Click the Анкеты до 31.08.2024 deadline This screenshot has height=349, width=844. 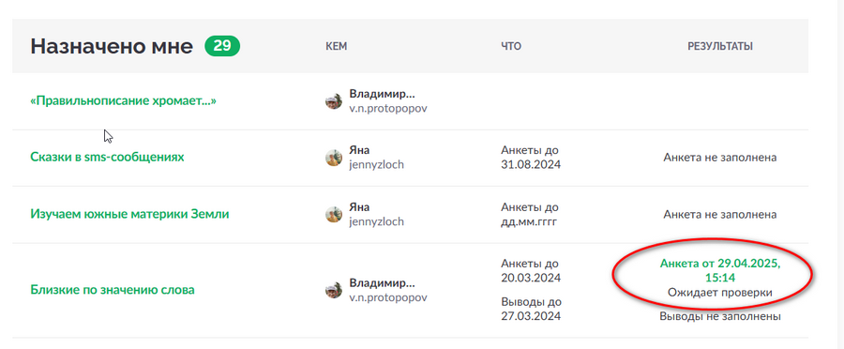point(531,158)
